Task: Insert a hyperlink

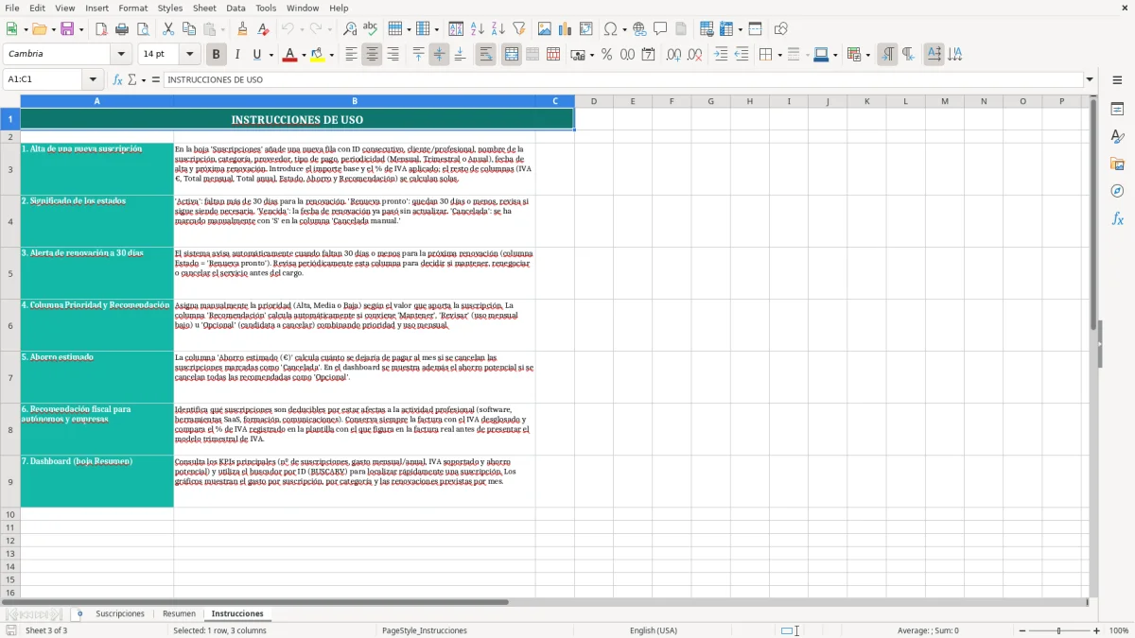Action: click(639, 29)
